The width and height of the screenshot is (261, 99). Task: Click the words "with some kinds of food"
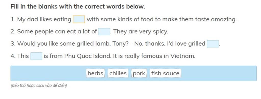pyautogui.click(x=120, y=19)
